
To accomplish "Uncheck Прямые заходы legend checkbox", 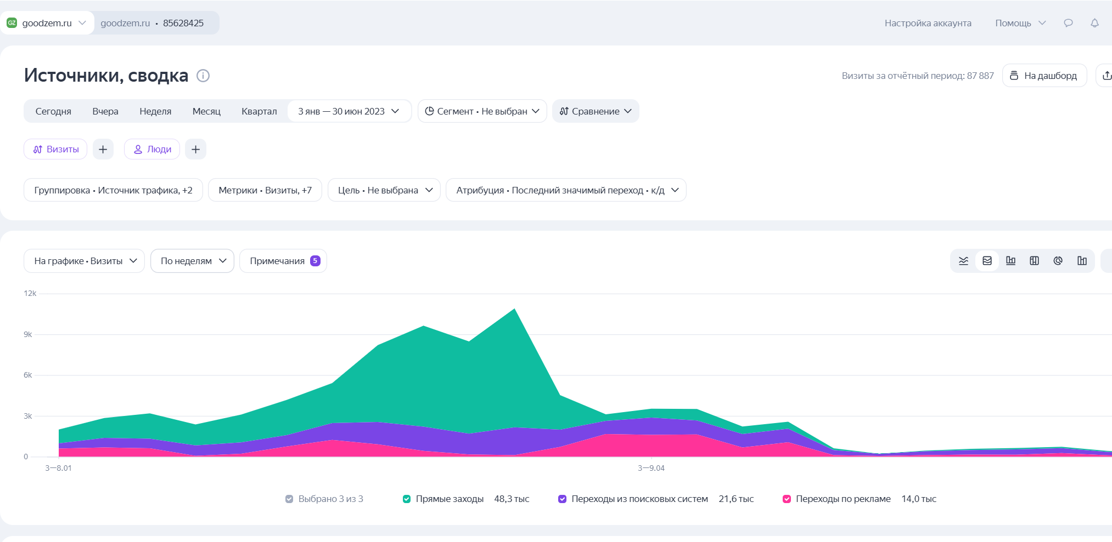I will tap(407, 499).
